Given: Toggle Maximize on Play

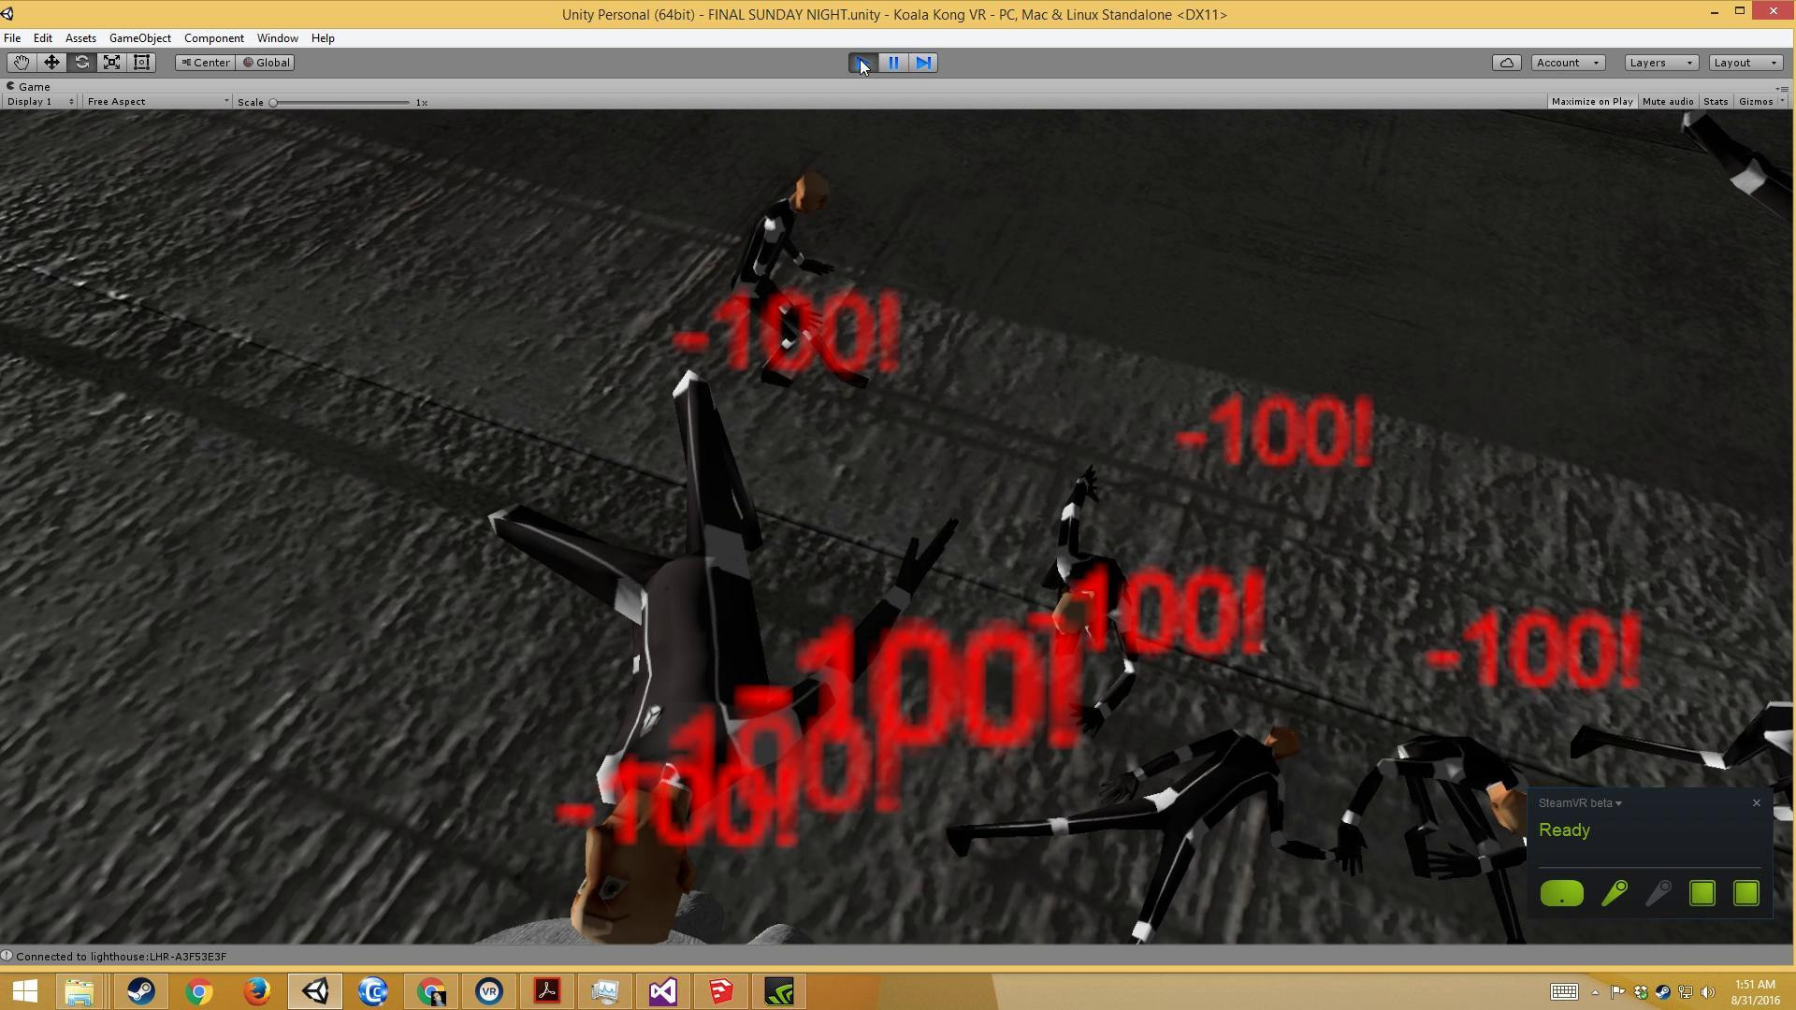Looking at the screenshot, I should (x=1591, y=102).
